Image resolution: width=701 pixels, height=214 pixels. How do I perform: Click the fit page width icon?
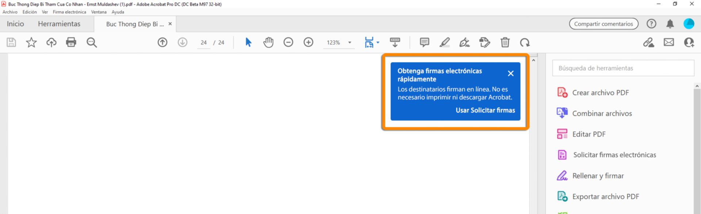[369, 42]
